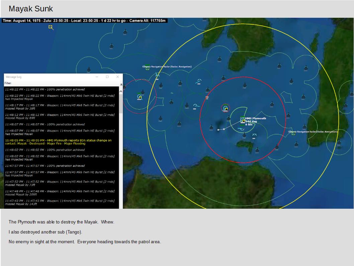Click Plymouth's '244 deg' heading readout

(251, 121)
